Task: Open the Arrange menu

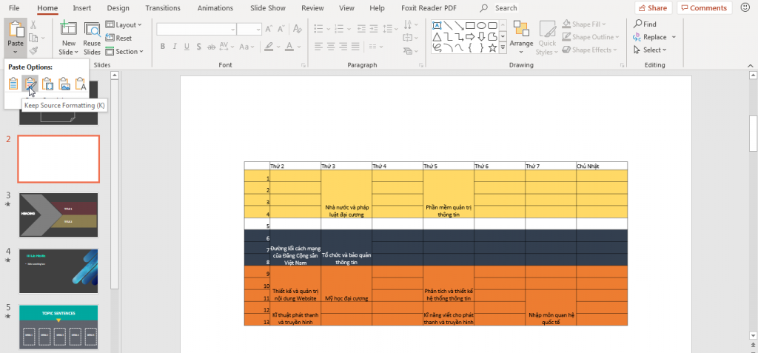Action: [x=521, y=38]
